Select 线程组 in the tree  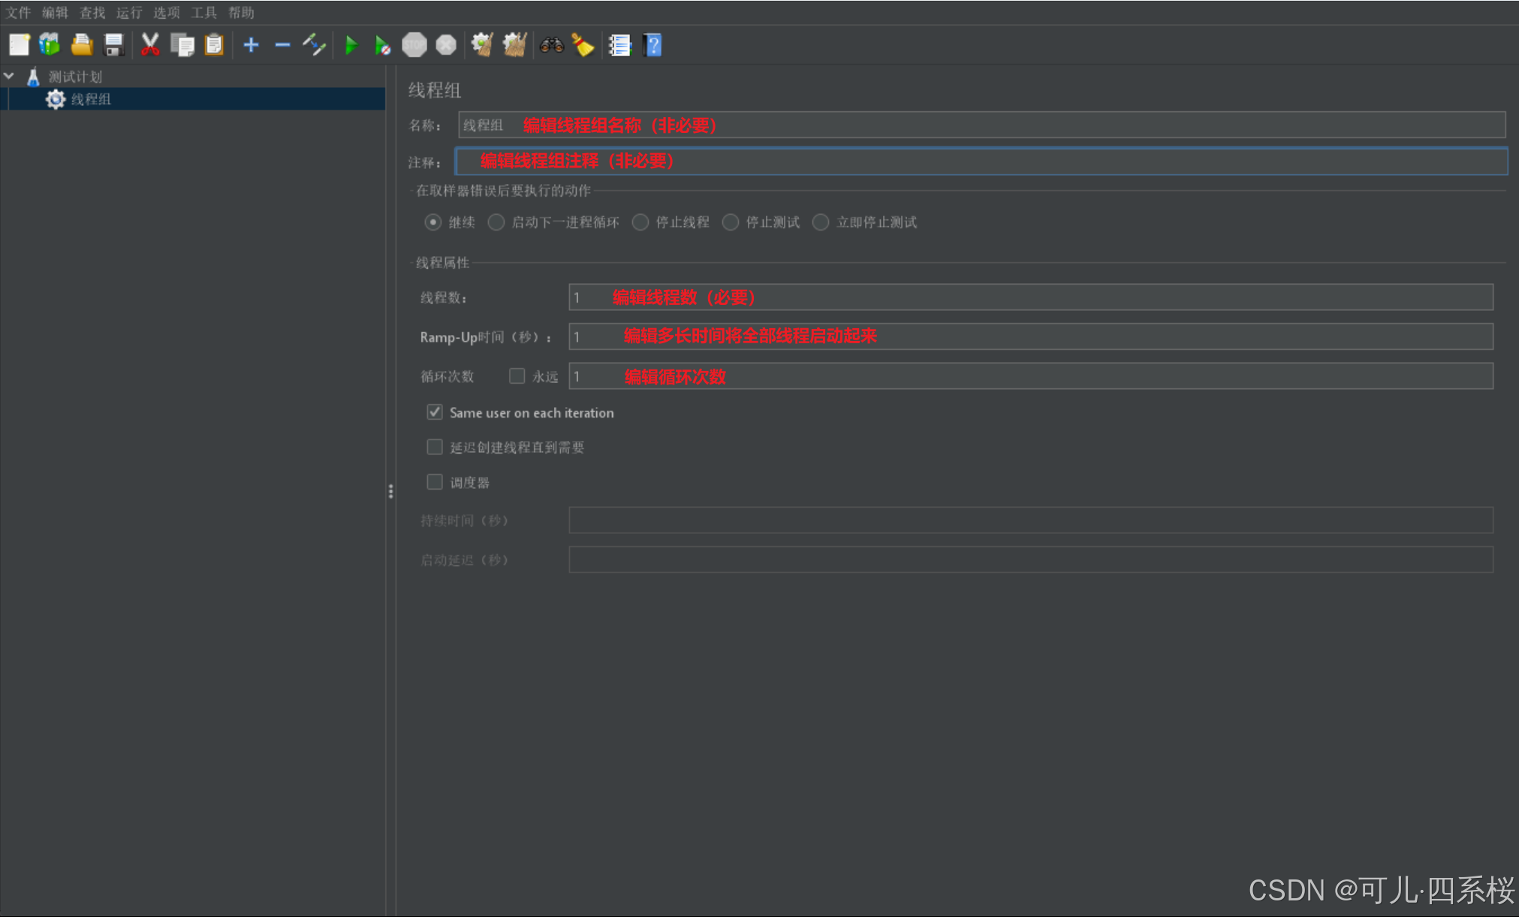click(x=91, y=99)
